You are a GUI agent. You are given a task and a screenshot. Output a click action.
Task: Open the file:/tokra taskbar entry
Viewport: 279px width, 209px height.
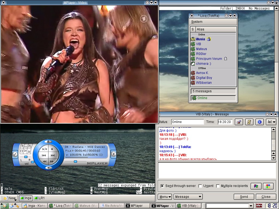click(x=111, y=206)
